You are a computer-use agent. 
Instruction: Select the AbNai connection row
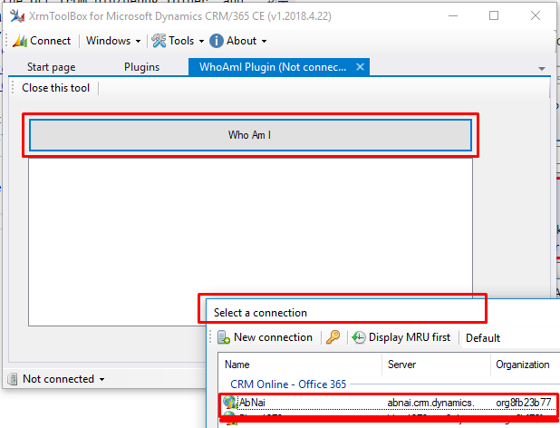(389, 403)
